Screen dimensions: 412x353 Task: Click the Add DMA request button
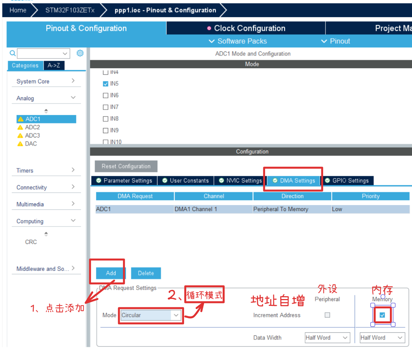click(x=111, y=273)
